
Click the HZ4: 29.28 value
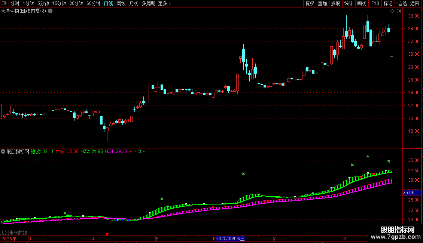tap(116, 151)
